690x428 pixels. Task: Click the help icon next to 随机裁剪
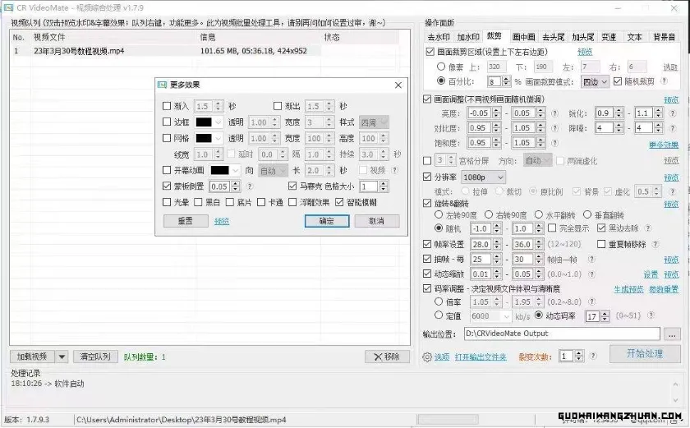[665, 81]
